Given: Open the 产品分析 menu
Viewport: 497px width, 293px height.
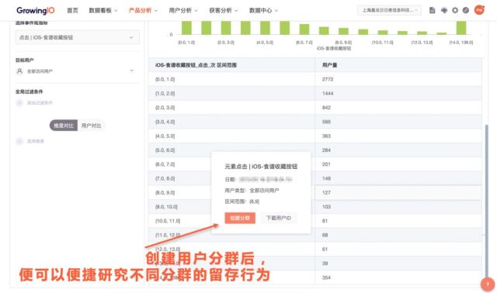Looking at the screenshot, I should (143, 10).
